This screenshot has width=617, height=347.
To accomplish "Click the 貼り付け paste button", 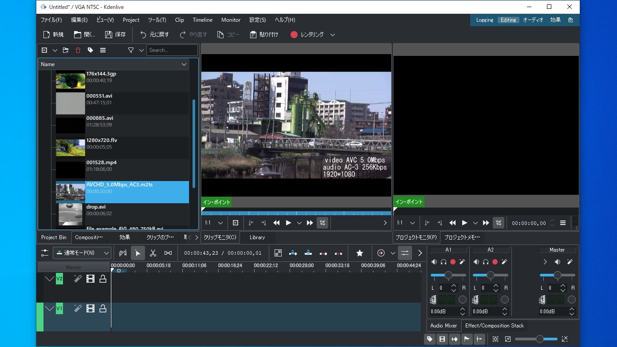I will [264, 35].
